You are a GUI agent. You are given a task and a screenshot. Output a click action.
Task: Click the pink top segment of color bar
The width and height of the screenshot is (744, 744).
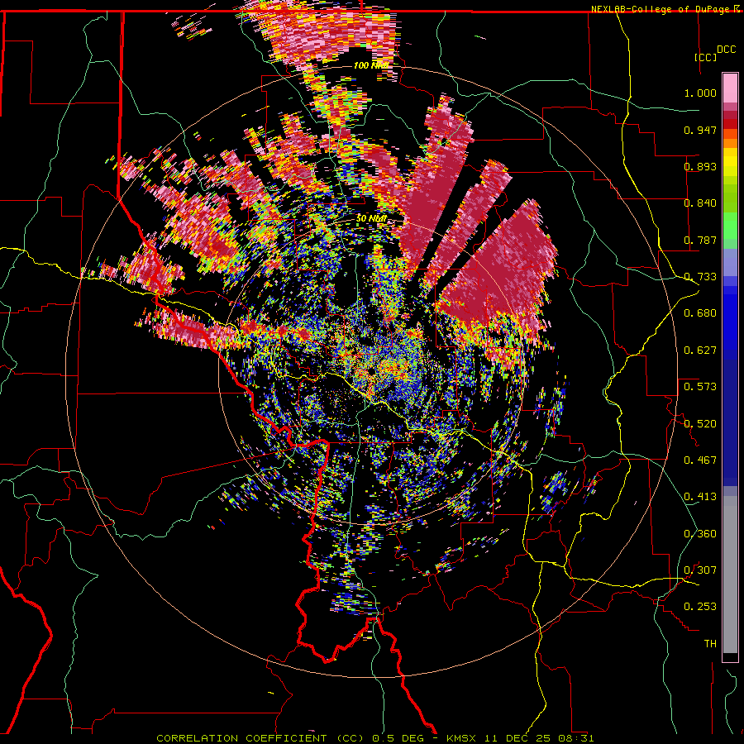point(730,88)
